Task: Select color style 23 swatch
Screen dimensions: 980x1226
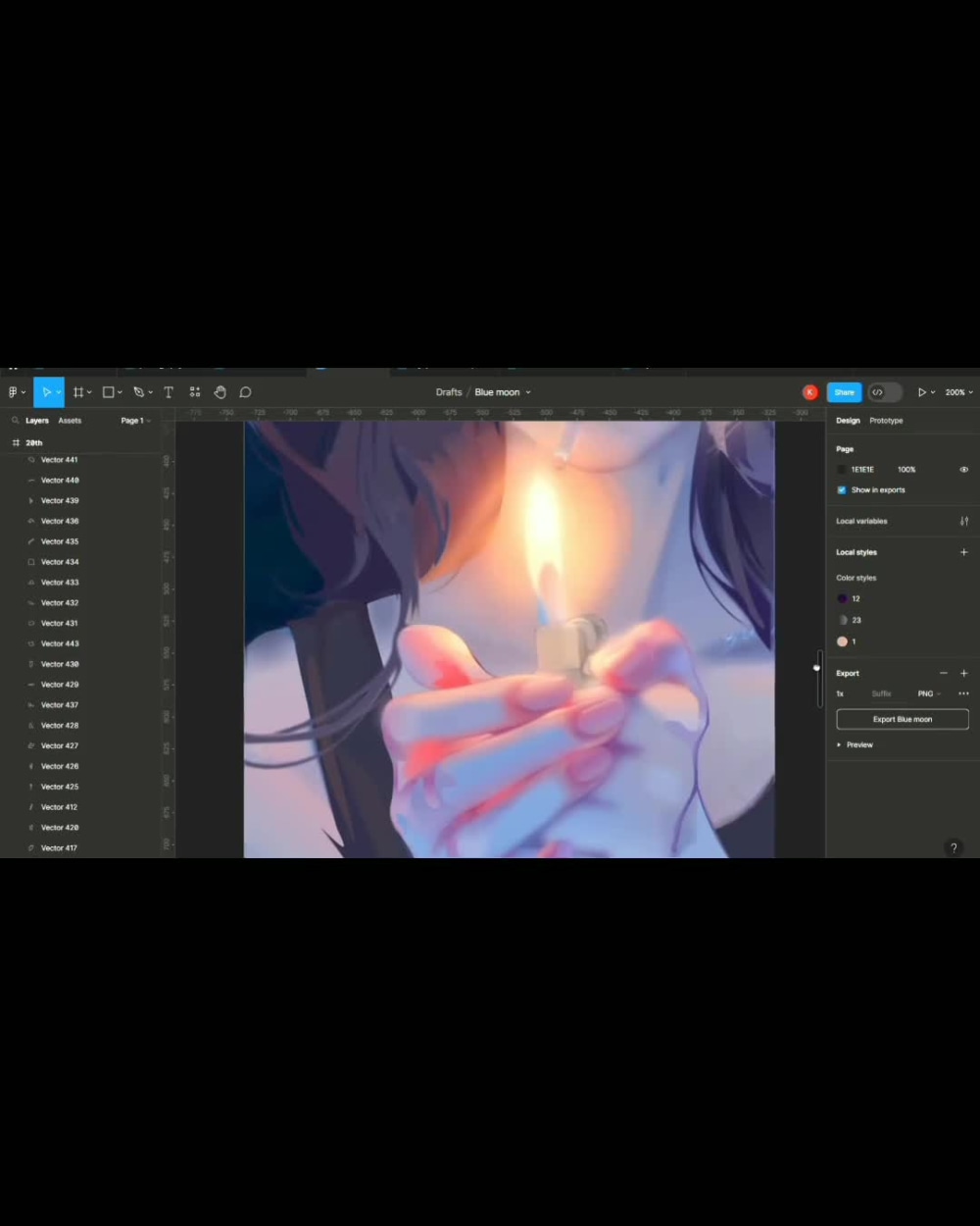Action: point(842,620)
